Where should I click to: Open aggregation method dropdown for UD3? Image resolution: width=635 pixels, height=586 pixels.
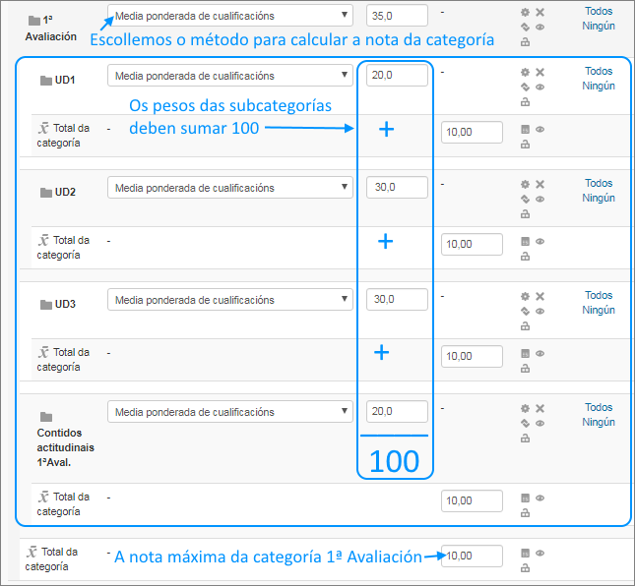(230, 300)
